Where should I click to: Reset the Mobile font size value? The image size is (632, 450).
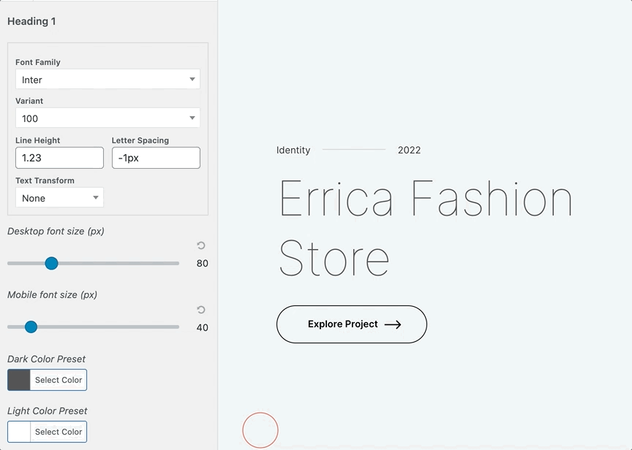(201, 310)
